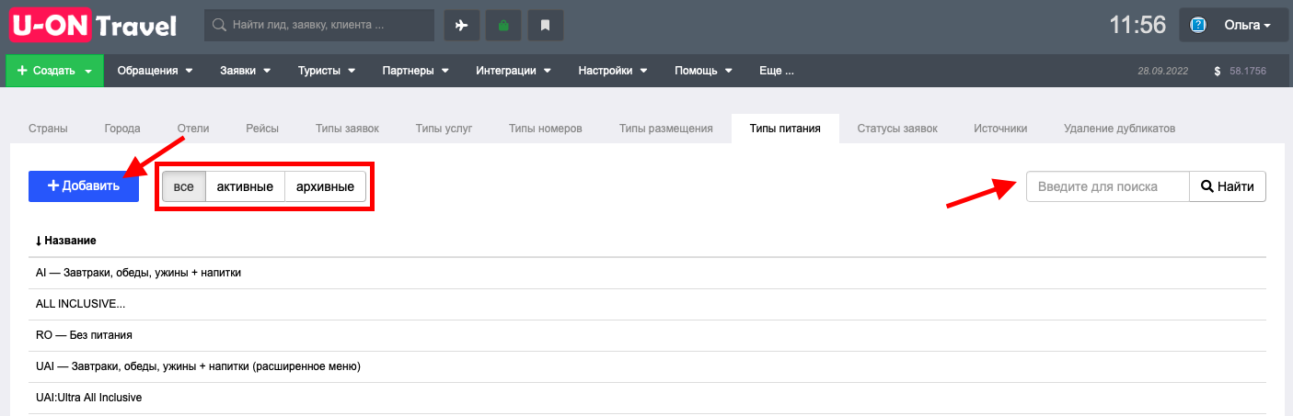Image resolution: width=1293 pixels, height=416 pixels.
Task: Focus the "Введите для поиска" field
Action: pyautogui.click(x=1108, y=186)
